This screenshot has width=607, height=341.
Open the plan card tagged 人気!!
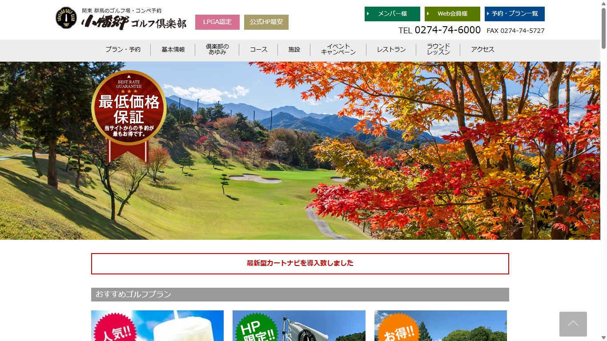click(157, 325)
